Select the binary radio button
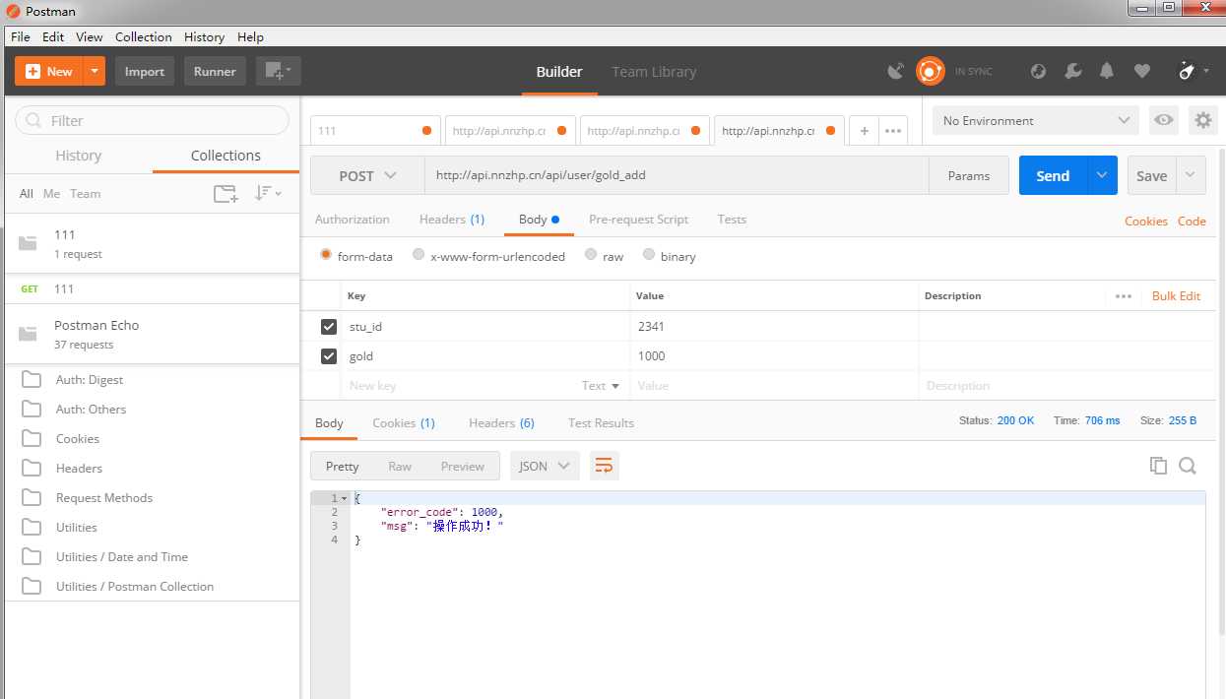Screen dimensions: 1226x699 coord(649,254)
